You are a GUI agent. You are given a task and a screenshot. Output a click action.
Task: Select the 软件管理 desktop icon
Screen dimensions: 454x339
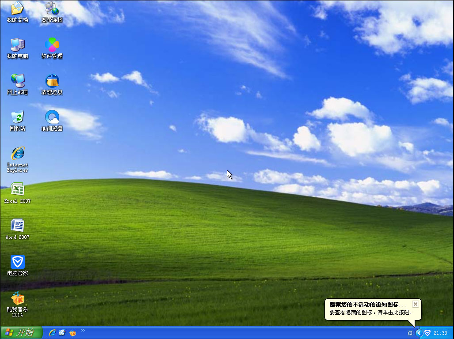coord(52,48)
